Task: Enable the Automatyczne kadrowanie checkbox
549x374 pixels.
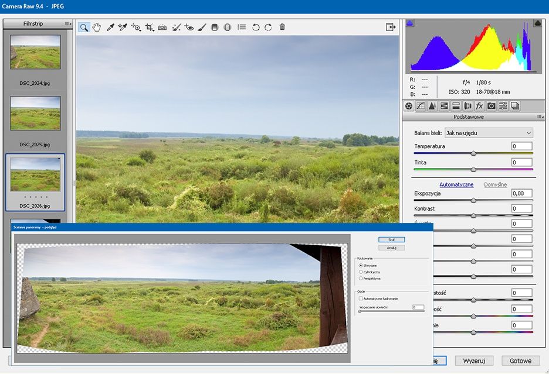Action: coord(361,299)
